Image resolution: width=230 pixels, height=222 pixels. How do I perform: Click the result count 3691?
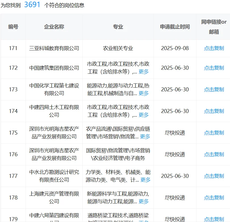pyautogui.click(x=32, y=5)
